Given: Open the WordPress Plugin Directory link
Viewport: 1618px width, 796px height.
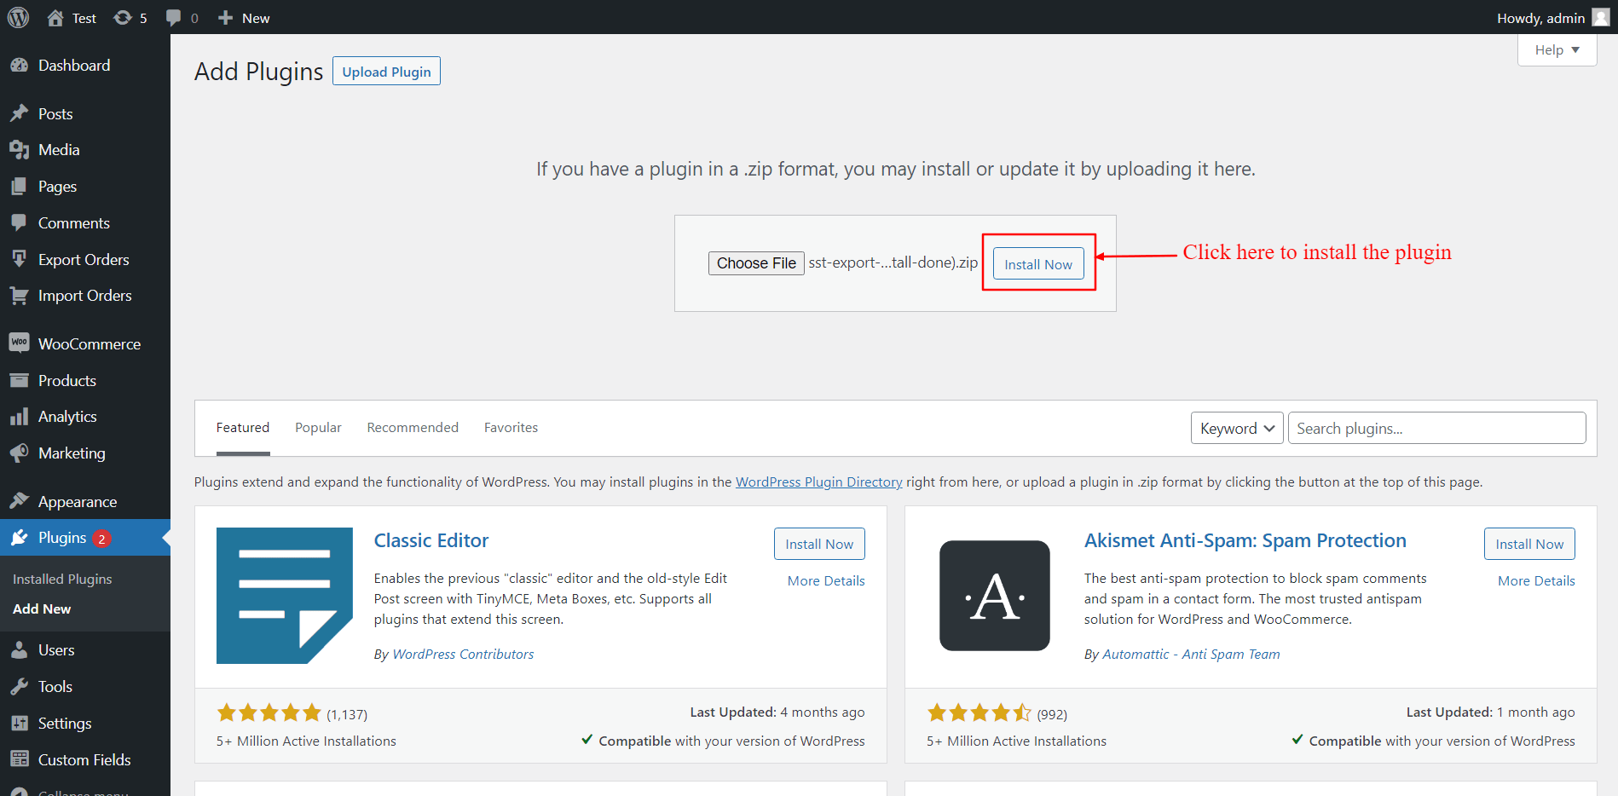Looking at the screenshot, I should [x=818, y=482].
